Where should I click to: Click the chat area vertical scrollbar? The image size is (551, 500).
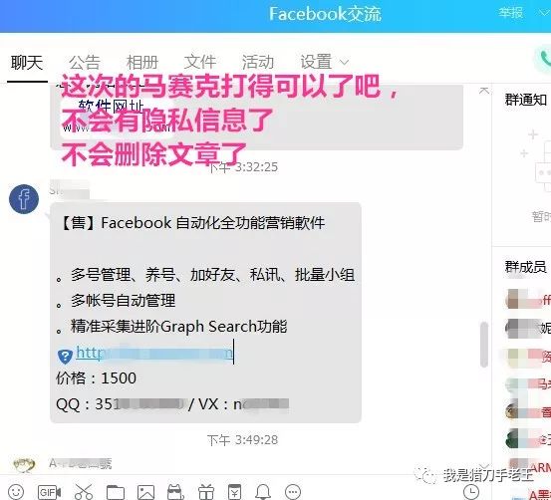484,345
